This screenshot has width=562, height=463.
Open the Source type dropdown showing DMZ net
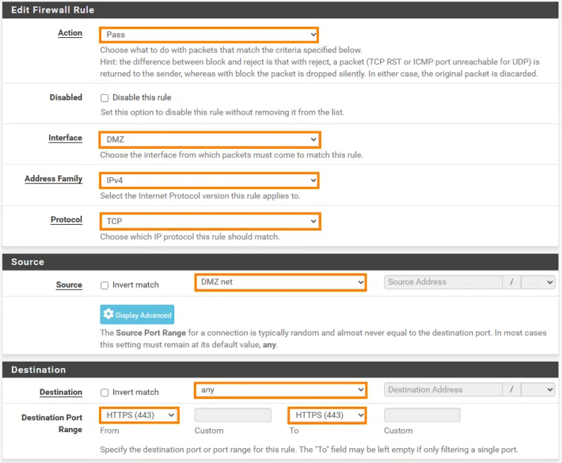(x=280, y=282)
